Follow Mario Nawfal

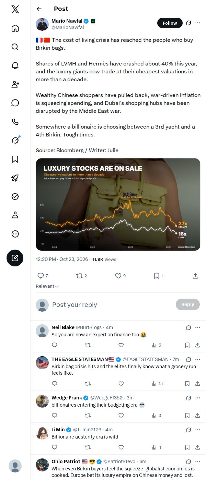(x=170, y=23)
